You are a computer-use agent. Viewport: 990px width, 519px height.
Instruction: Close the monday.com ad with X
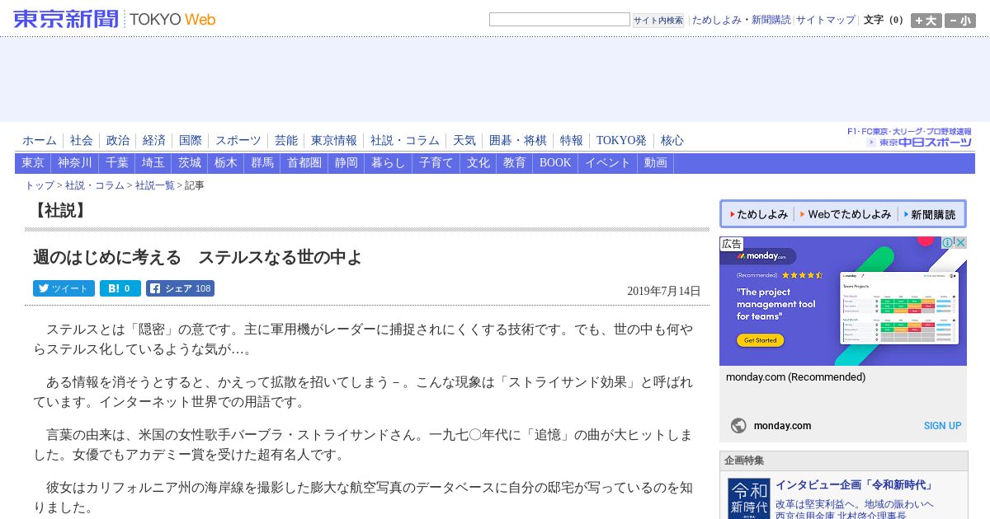(960, 243)
